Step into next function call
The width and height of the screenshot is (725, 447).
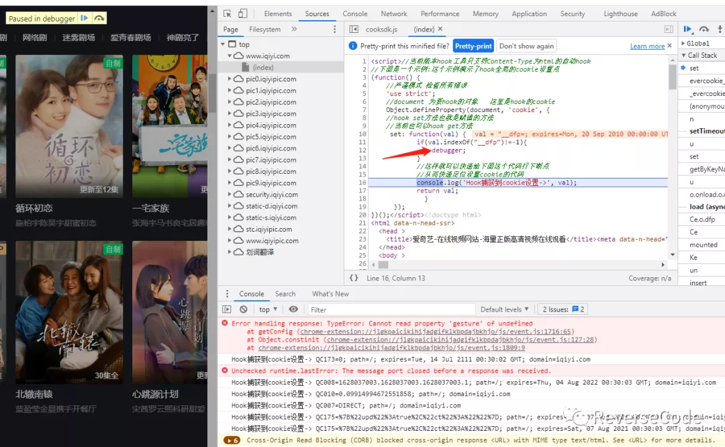point(720,29)
